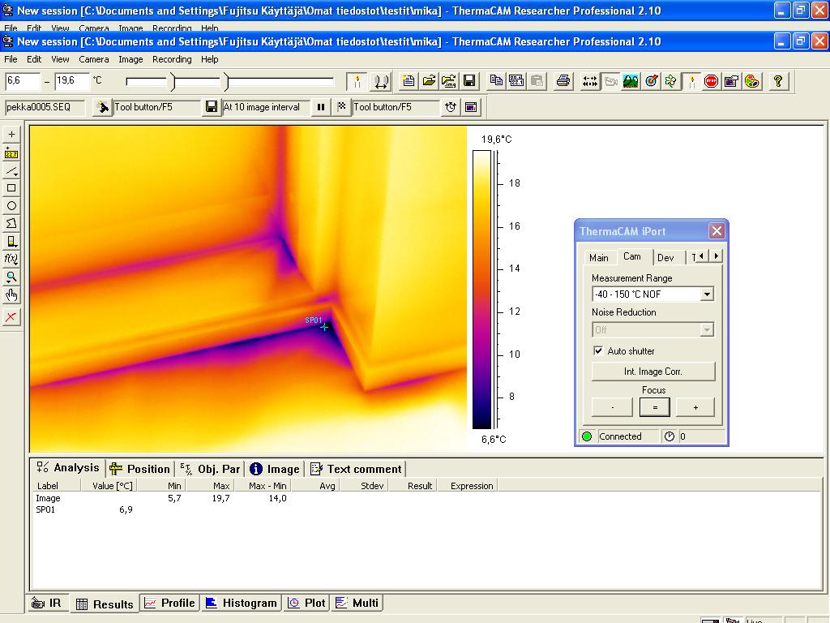Screen dimensions: 830x623
Task: Open the Dev tab in iPort
Action: coord(665,258)
